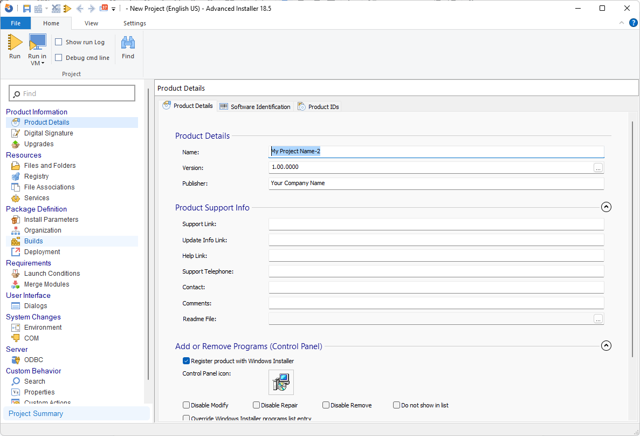
Task: Open the Deployment page
Action: click(42, 251)
